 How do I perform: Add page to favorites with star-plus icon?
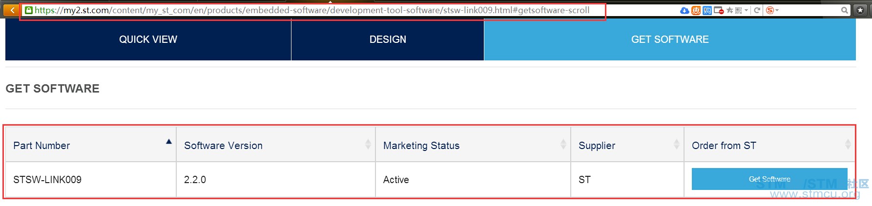point(730,10)
